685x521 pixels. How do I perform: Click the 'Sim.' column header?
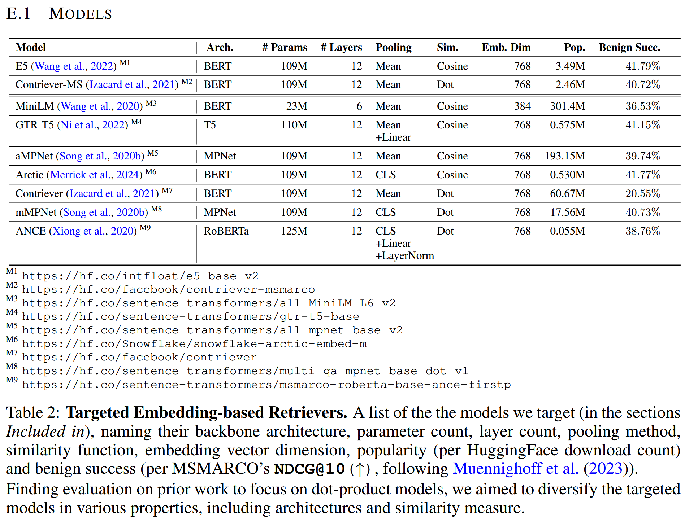tap(448, 48)
